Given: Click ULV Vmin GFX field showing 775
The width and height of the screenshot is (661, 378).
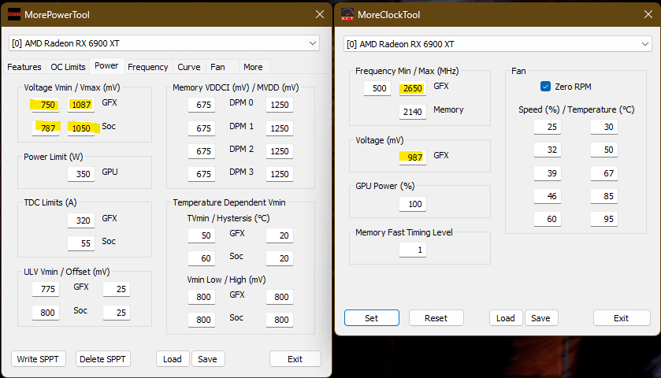Looking at the screenshot, I should coord(45,289).
